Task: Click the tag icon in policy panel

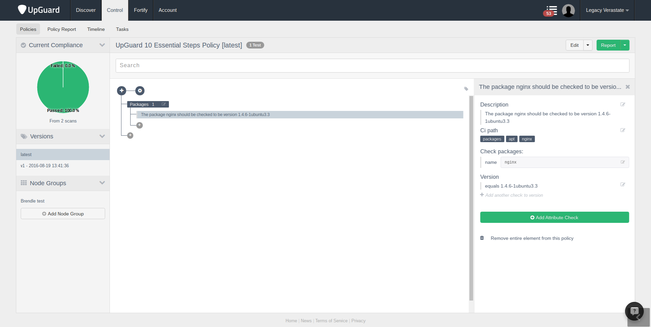Action: (x=466, y=89)
